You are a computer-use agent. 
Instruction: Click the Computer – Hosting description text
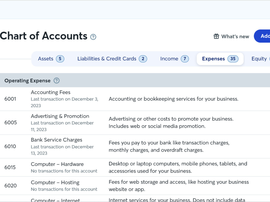click(179, 186)
